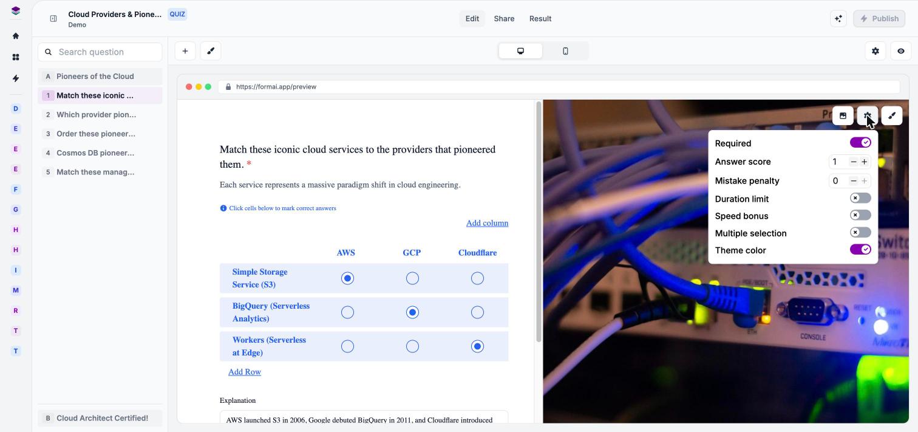Click the lightning bolt sidebar icon
Viewport: 918px width, 432px height.
(x=16, y=78)
